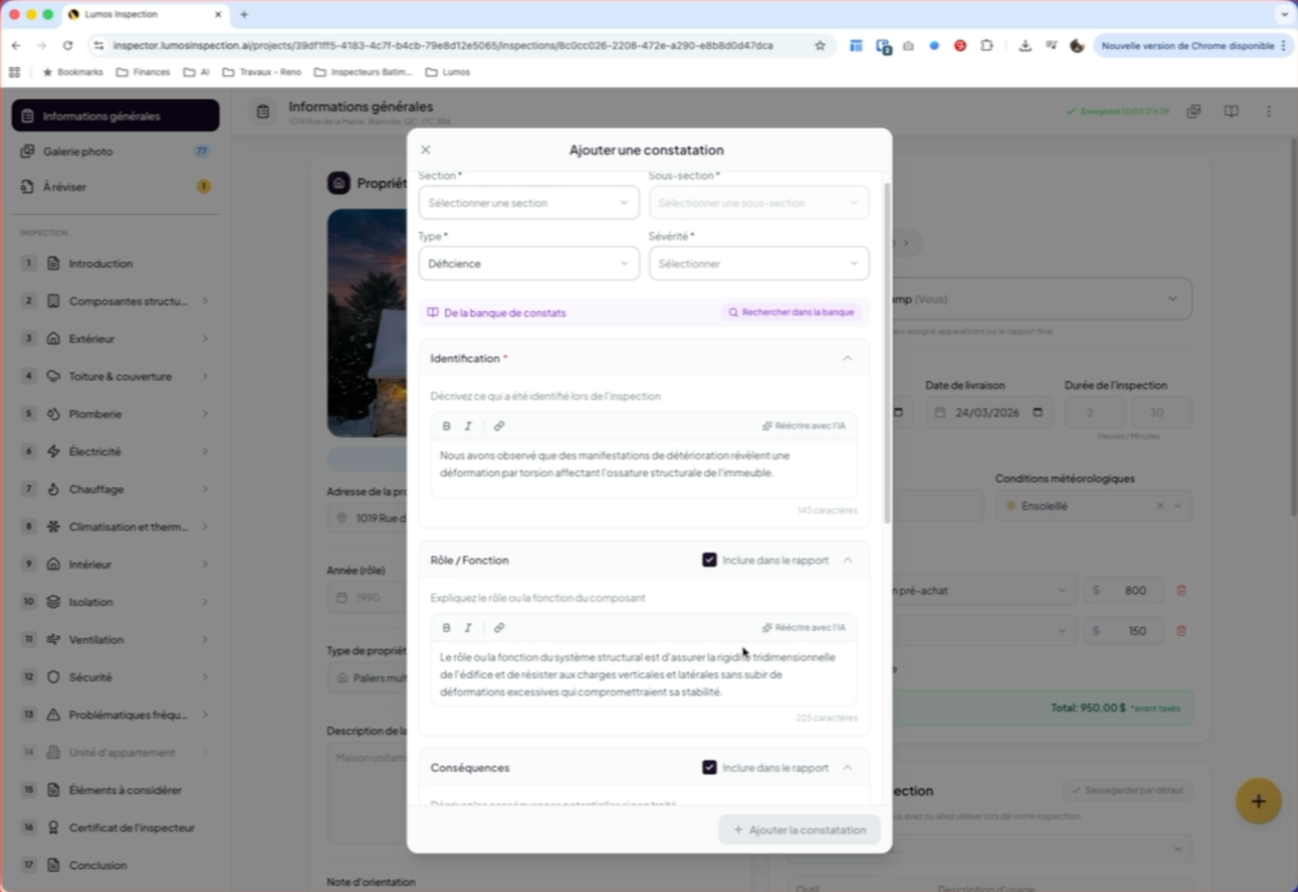
Task: Insert a link in the Identification editor
Action: point(499,426)
